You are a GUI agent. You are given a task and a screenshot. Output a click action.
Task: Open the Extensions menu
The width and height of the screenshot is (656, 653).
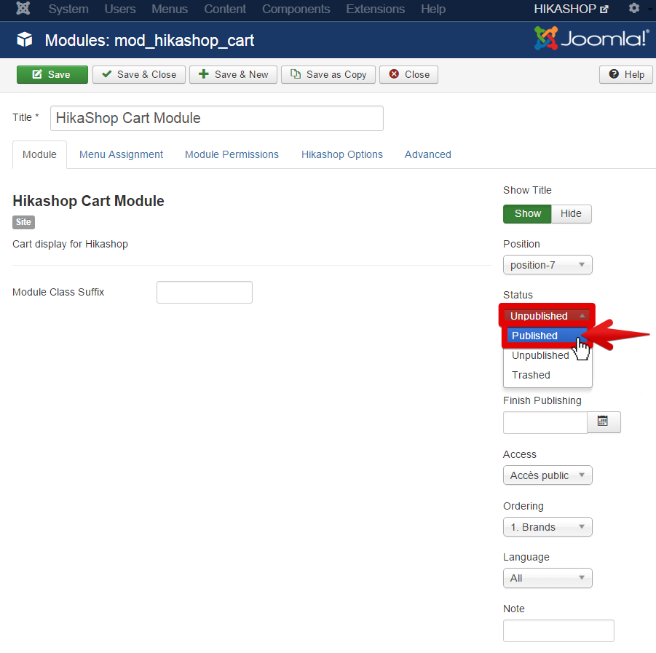[x=375, y=9]
